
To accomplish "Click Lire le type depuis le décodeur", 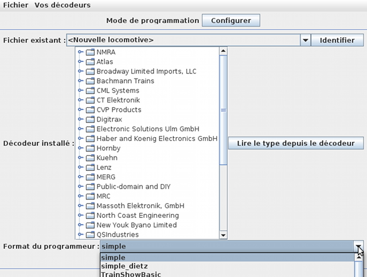I will click(296, 143).
